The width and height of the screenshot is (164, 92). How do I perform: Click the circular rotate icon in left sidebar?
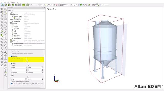pos(5,68)
